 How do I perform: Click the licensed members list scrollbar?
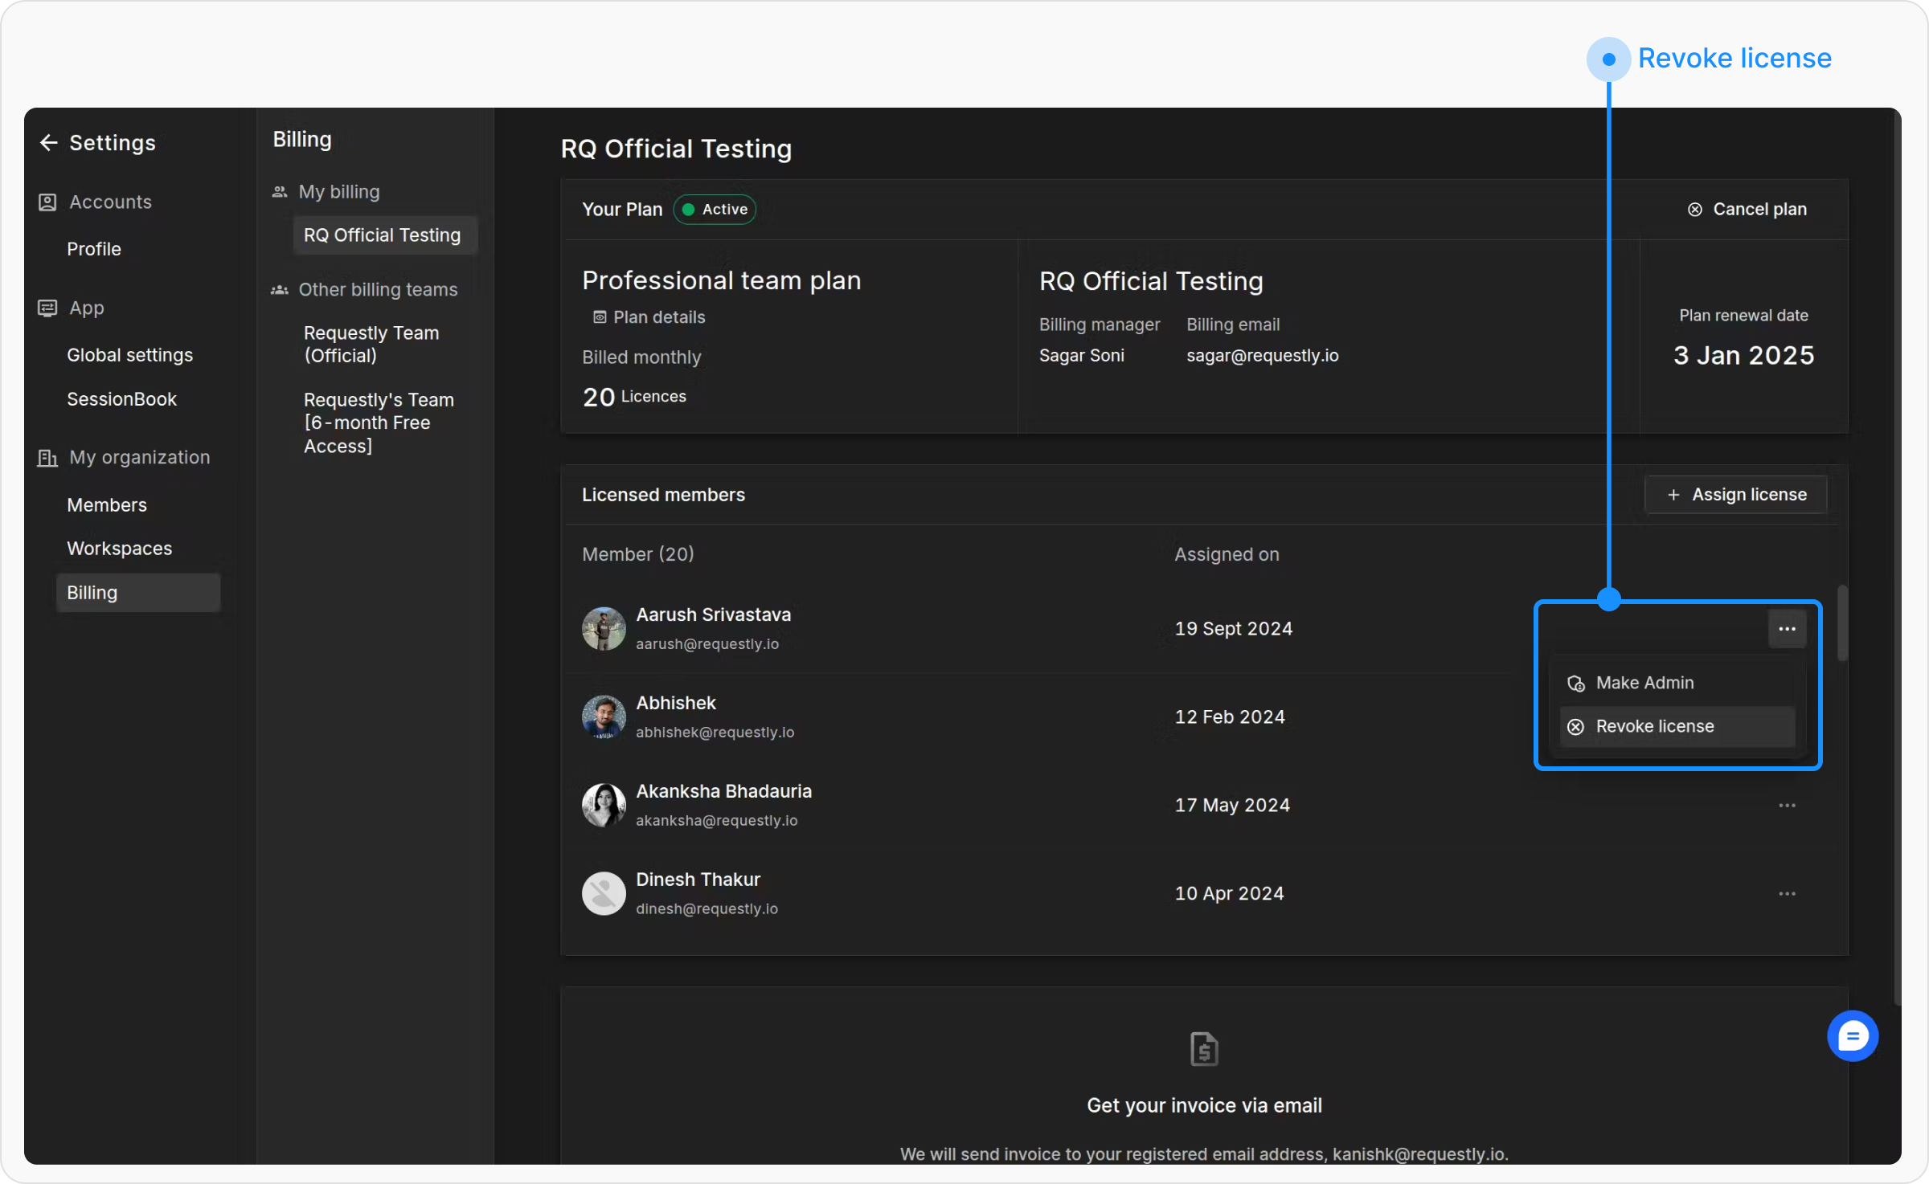1841,624
